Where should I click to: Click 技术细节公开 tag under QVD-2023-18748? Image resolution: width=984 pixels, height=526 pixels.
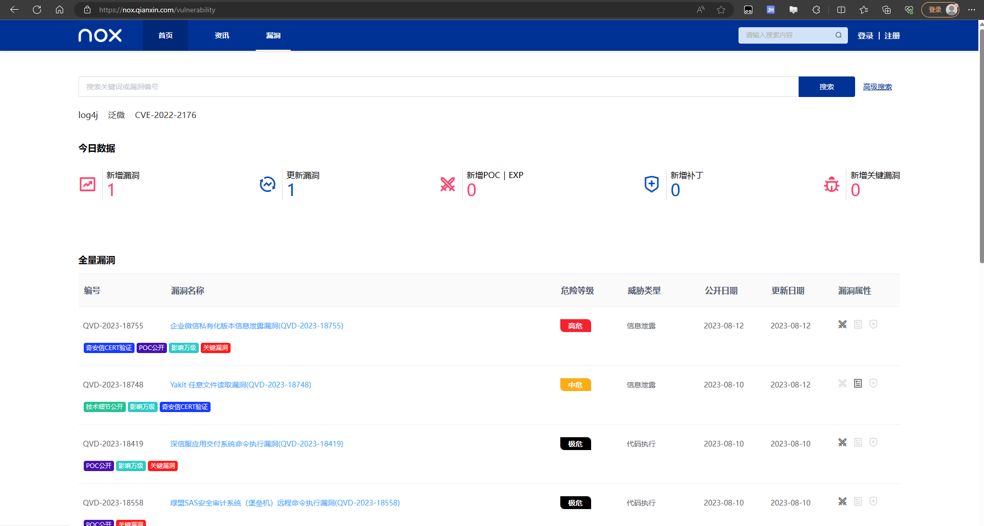point(105,407)
